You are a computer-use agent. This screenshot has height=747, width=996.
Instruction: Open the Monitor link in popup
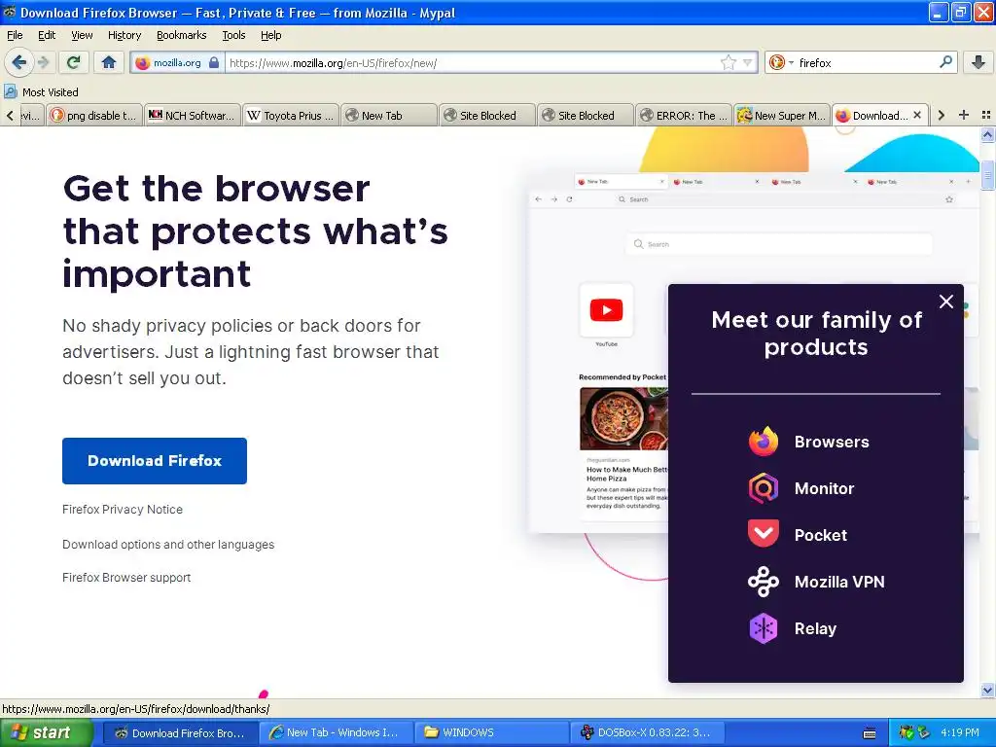coord(824,488)
